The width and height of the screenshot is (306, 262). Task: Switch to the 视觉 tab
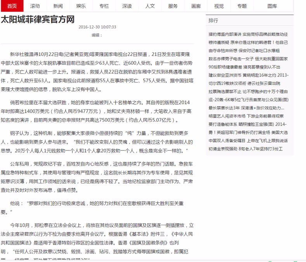pyautogui.click(x=219, y=6)
